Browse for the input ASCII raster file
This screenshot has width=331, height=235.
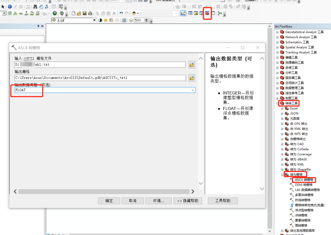[192, 65]
